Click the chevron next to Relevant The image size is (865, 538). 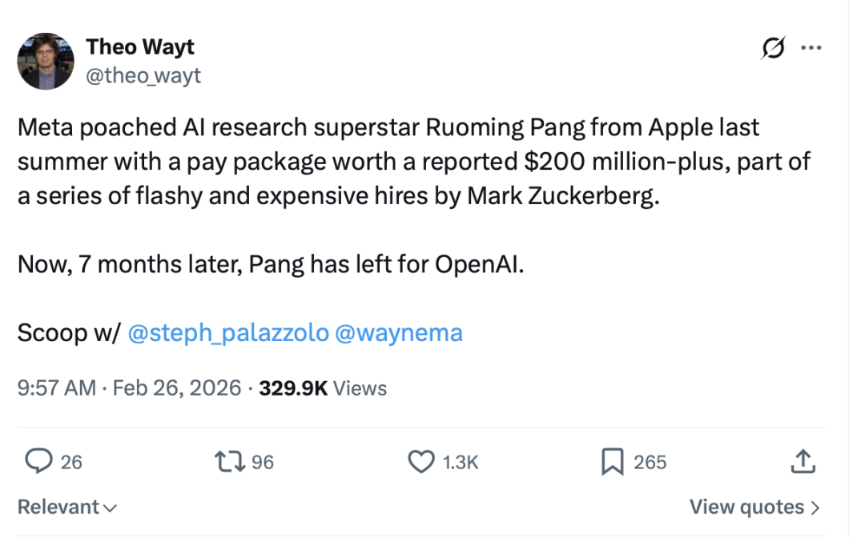pyautogui.click(x=111, y=508)
